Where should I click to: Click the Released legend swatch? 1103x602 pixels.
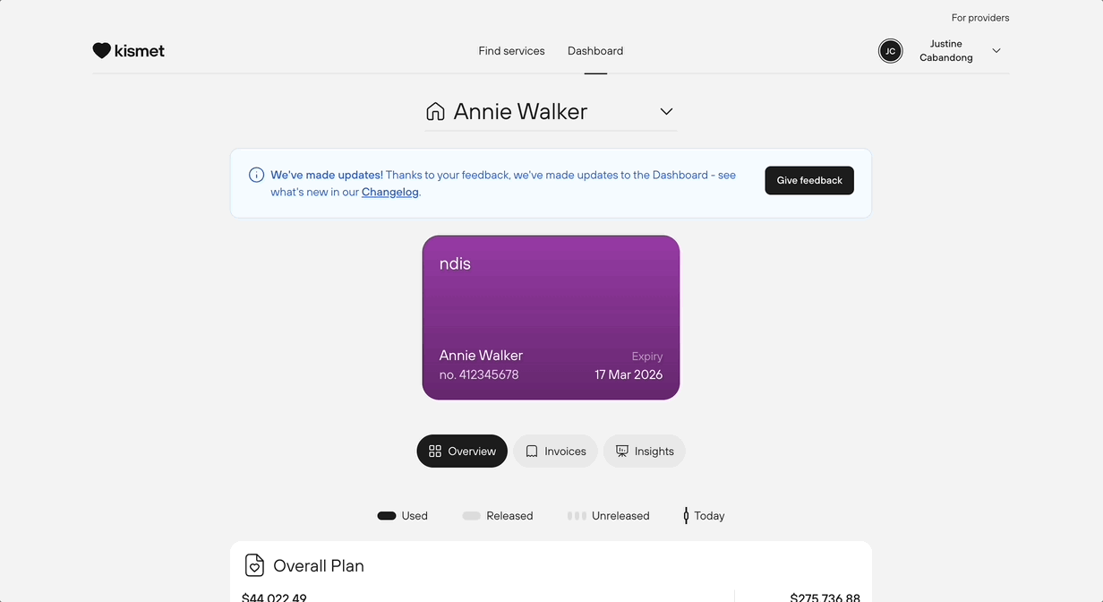point(471,516)
